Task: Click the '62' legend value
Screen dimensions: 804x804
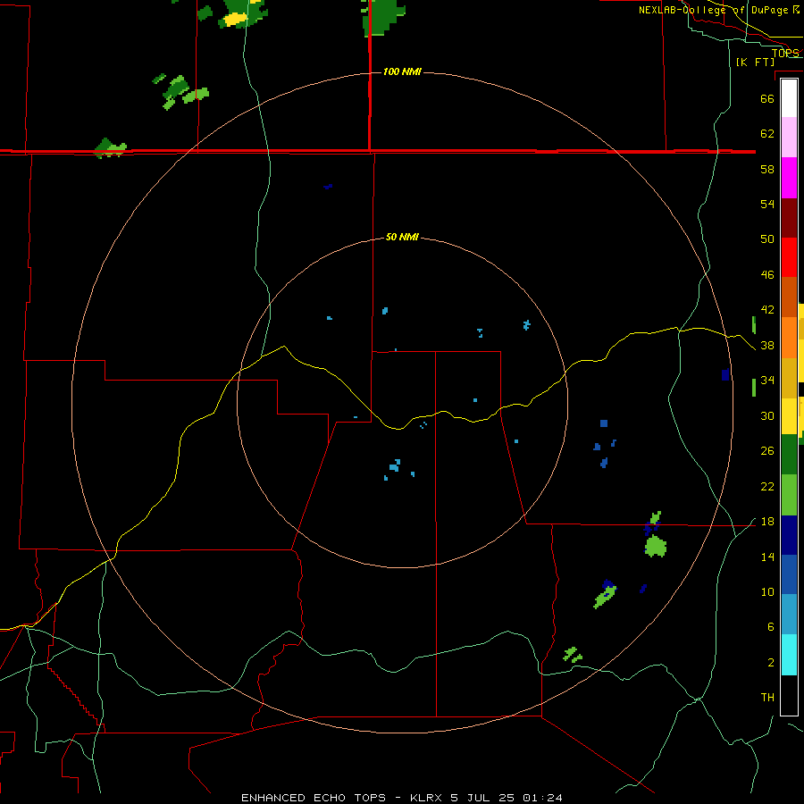Action: (x=767, y=134)
